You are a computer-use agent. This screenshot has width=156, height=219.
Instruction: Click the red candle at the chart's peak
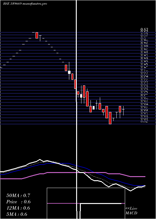tap(37, 35)
